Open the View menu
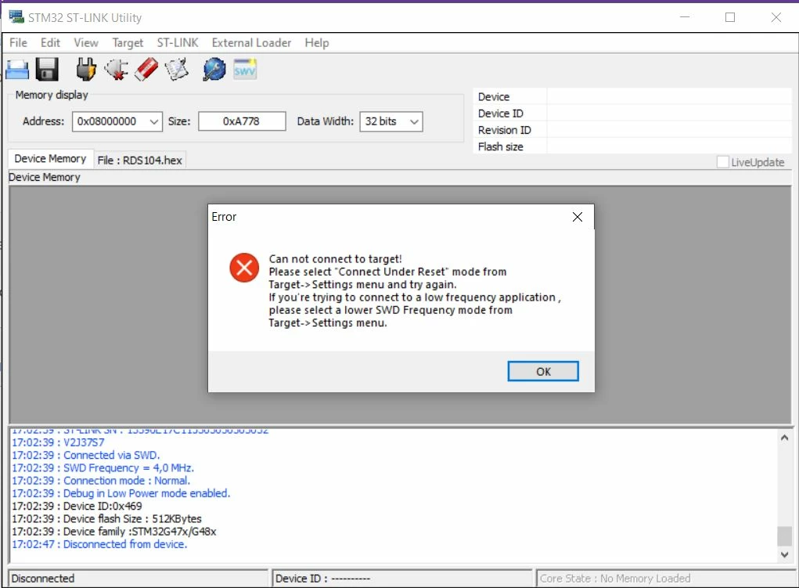Screen dimensions: 799x588 [86, 43]
